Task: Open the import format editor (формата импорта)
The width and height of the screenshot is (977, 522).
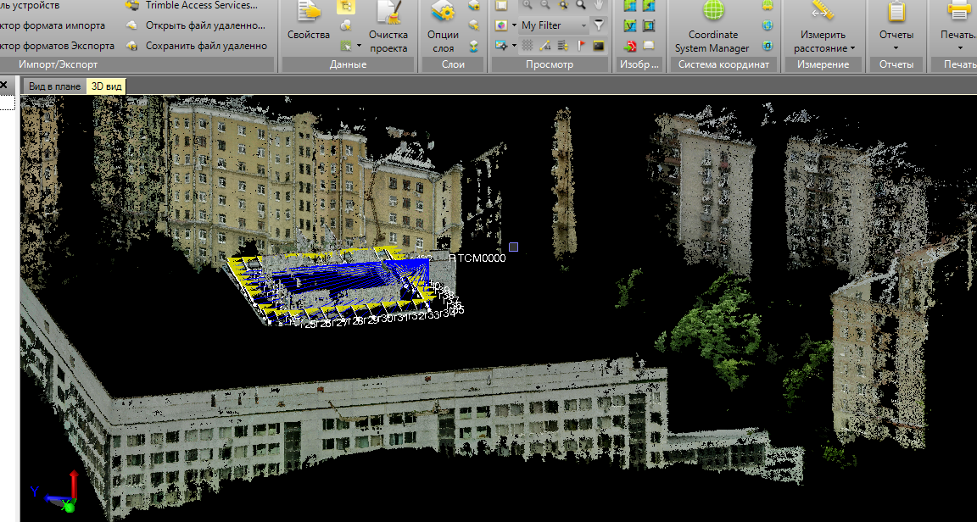Action: tap(53, 25)
